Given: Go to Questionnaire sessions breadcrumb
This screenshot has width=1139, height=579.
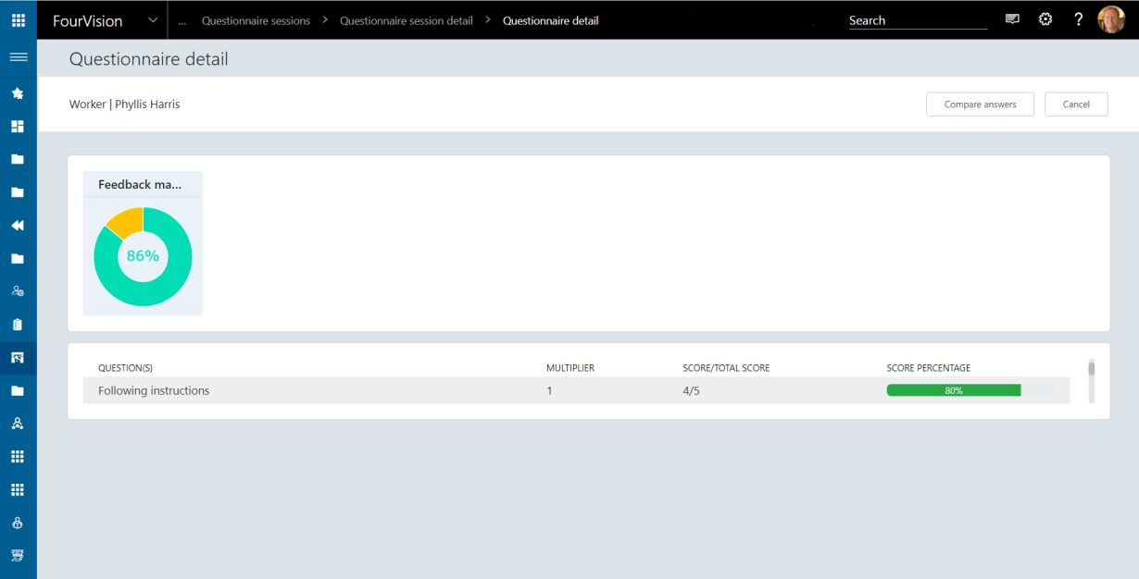Looking at the screenshot, I should click(x=256, y=20).
